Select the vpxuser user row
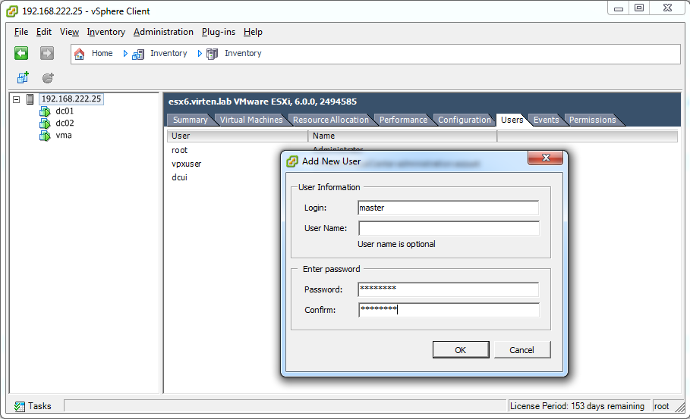 pos(187,164)
